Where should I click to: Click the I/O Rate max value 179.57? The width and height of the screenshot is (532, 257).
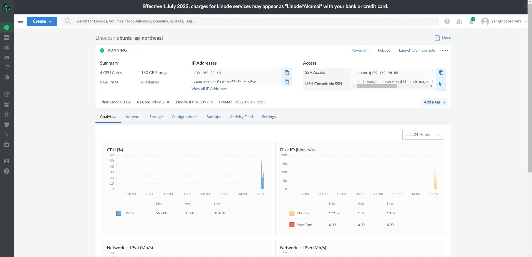pos(334,213)
